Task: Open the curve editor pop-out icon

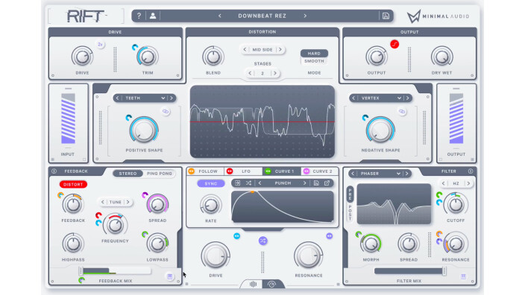Action: click(x=327, y=183)
